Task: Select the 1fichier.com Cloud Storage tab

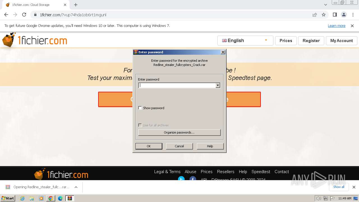Action: (x=36, y=5)
